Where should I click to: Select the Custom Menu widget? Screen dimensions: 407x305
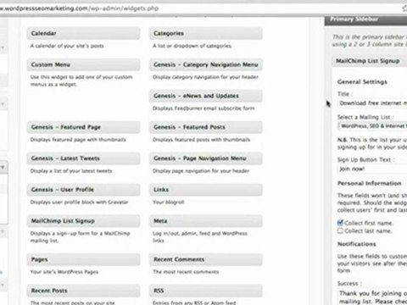coord(83,64)
